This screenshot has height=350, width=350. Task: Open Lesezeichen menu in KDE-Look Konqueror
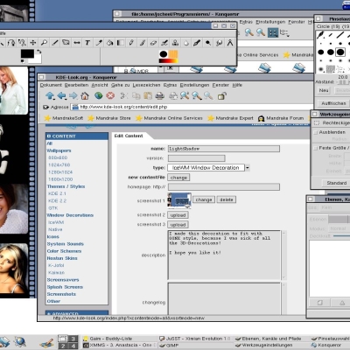coord(146,85)
